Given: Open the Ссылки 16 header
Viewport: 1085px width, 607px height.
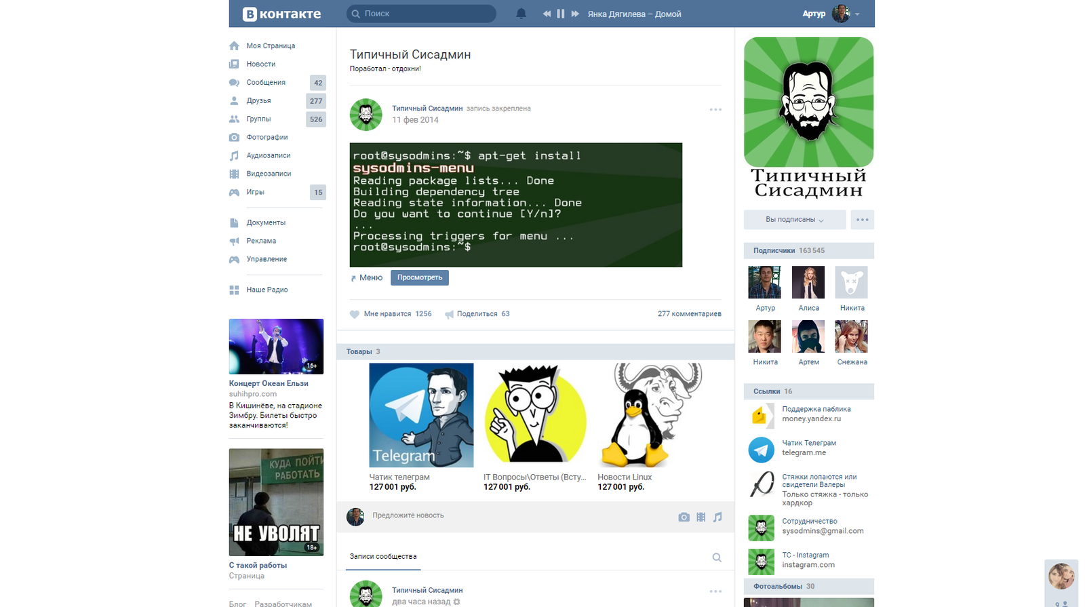Looking at the screenshot, I should pos(809,391).
